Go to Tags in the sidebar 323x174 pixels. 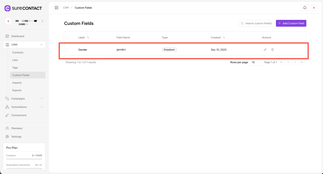click(15, 67)
